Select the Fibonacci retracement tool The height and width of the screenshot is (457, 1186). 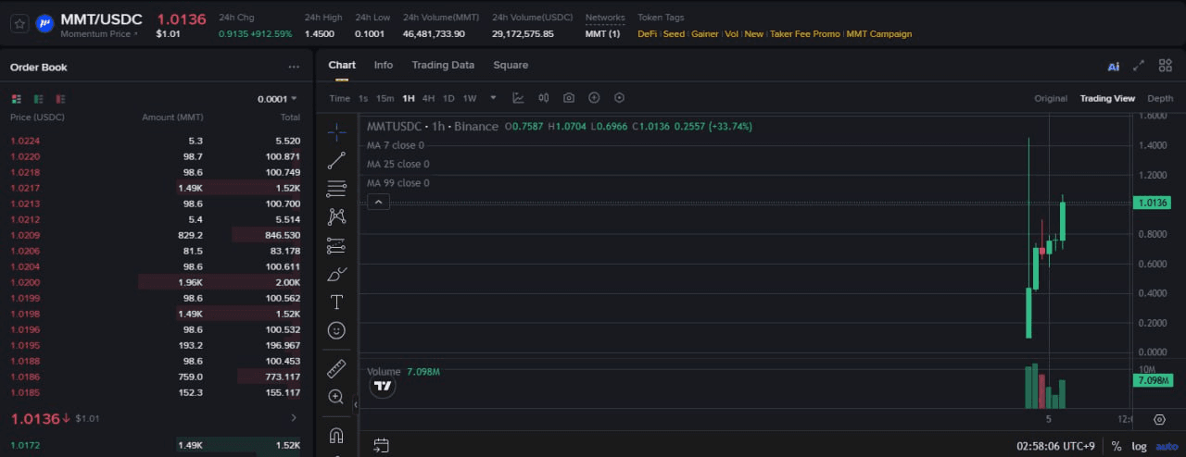336,189
